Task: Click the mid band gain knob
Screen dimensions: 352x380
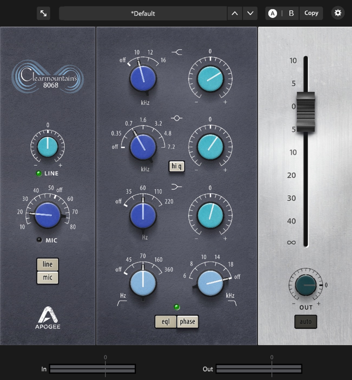Action: coord(210,147)
